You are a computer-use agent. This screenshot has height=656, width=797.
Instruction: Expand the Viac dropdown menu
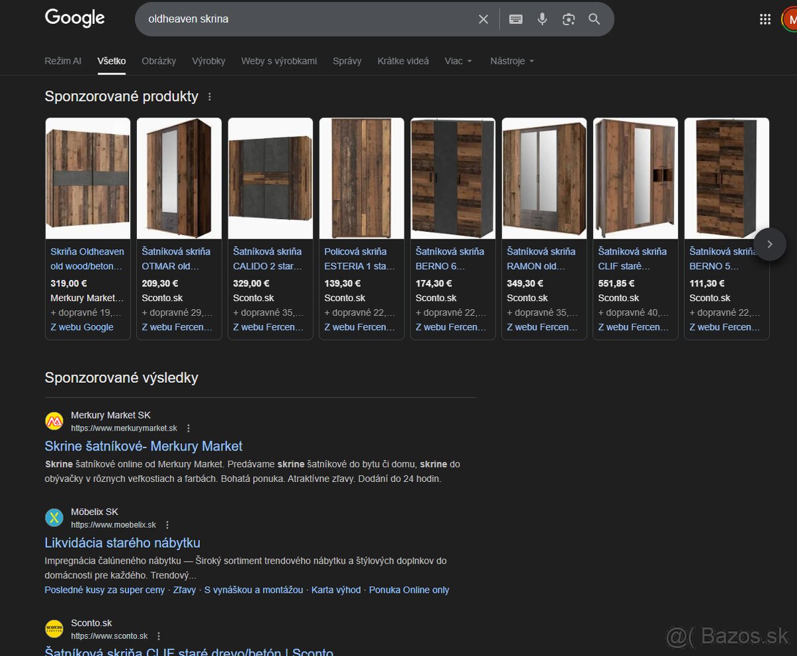458,61
